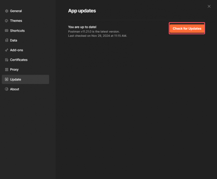Viewport: 217px width, 179px height.
Task: Click the Certificates icon
Action: tap(6, 60)
